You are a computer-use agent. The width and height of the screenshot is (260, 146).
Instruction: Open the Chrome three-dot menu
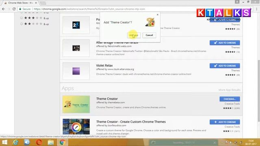coord(257,9)
